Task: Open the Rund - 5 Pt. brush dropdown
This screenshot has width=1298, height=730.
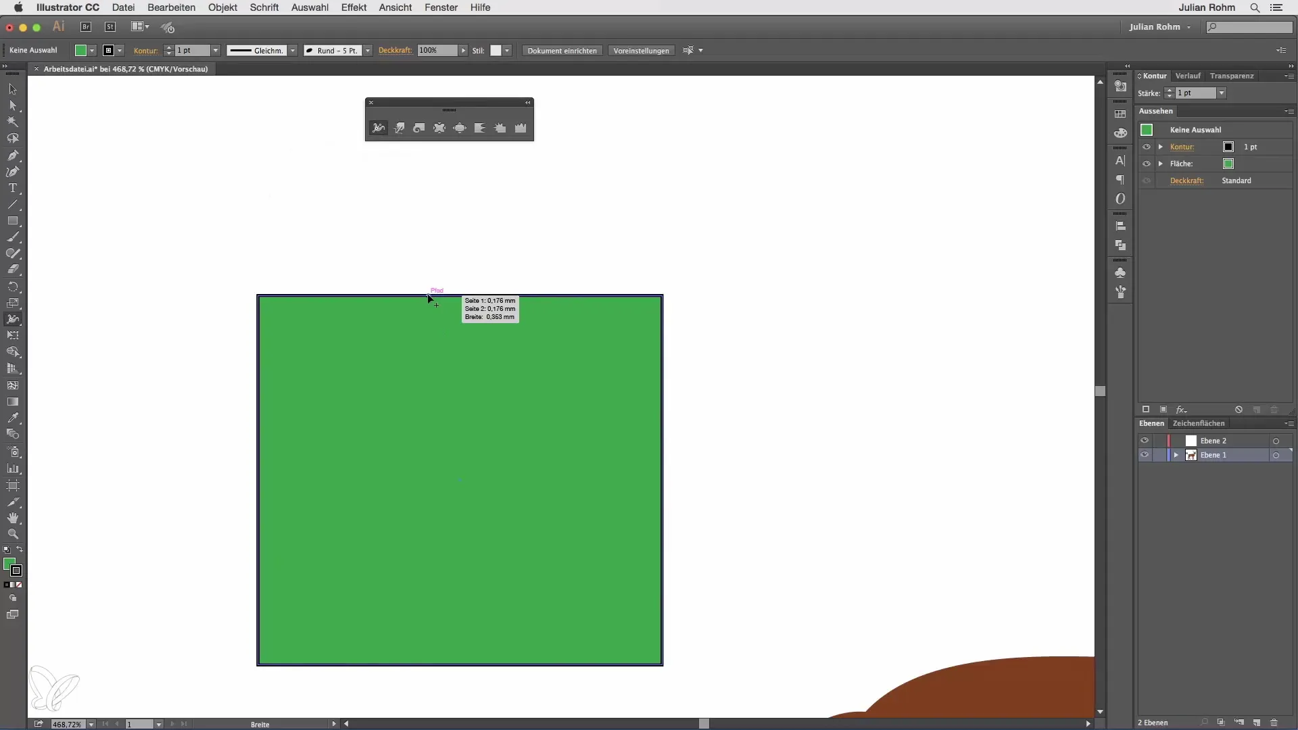Action: (x=368, y=51)
